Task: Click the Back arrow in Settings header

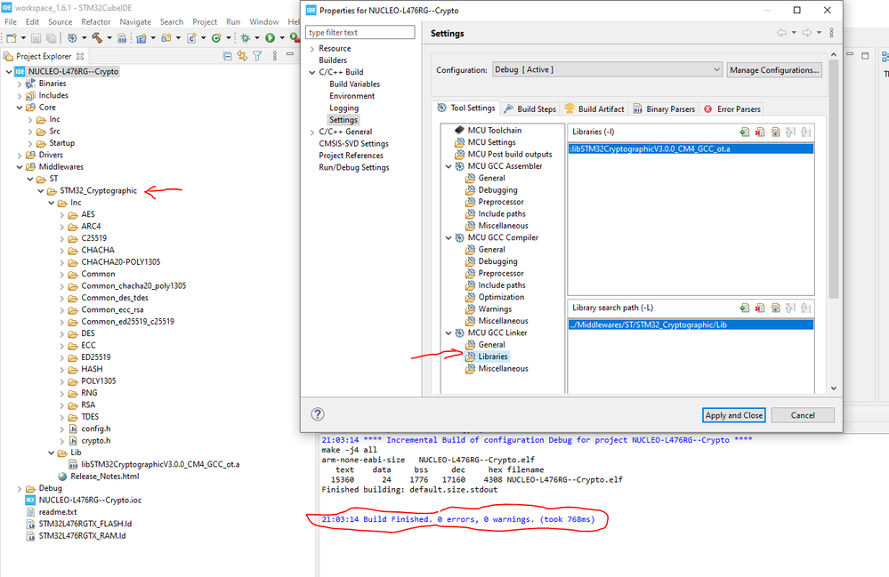Action: (781, 33)
